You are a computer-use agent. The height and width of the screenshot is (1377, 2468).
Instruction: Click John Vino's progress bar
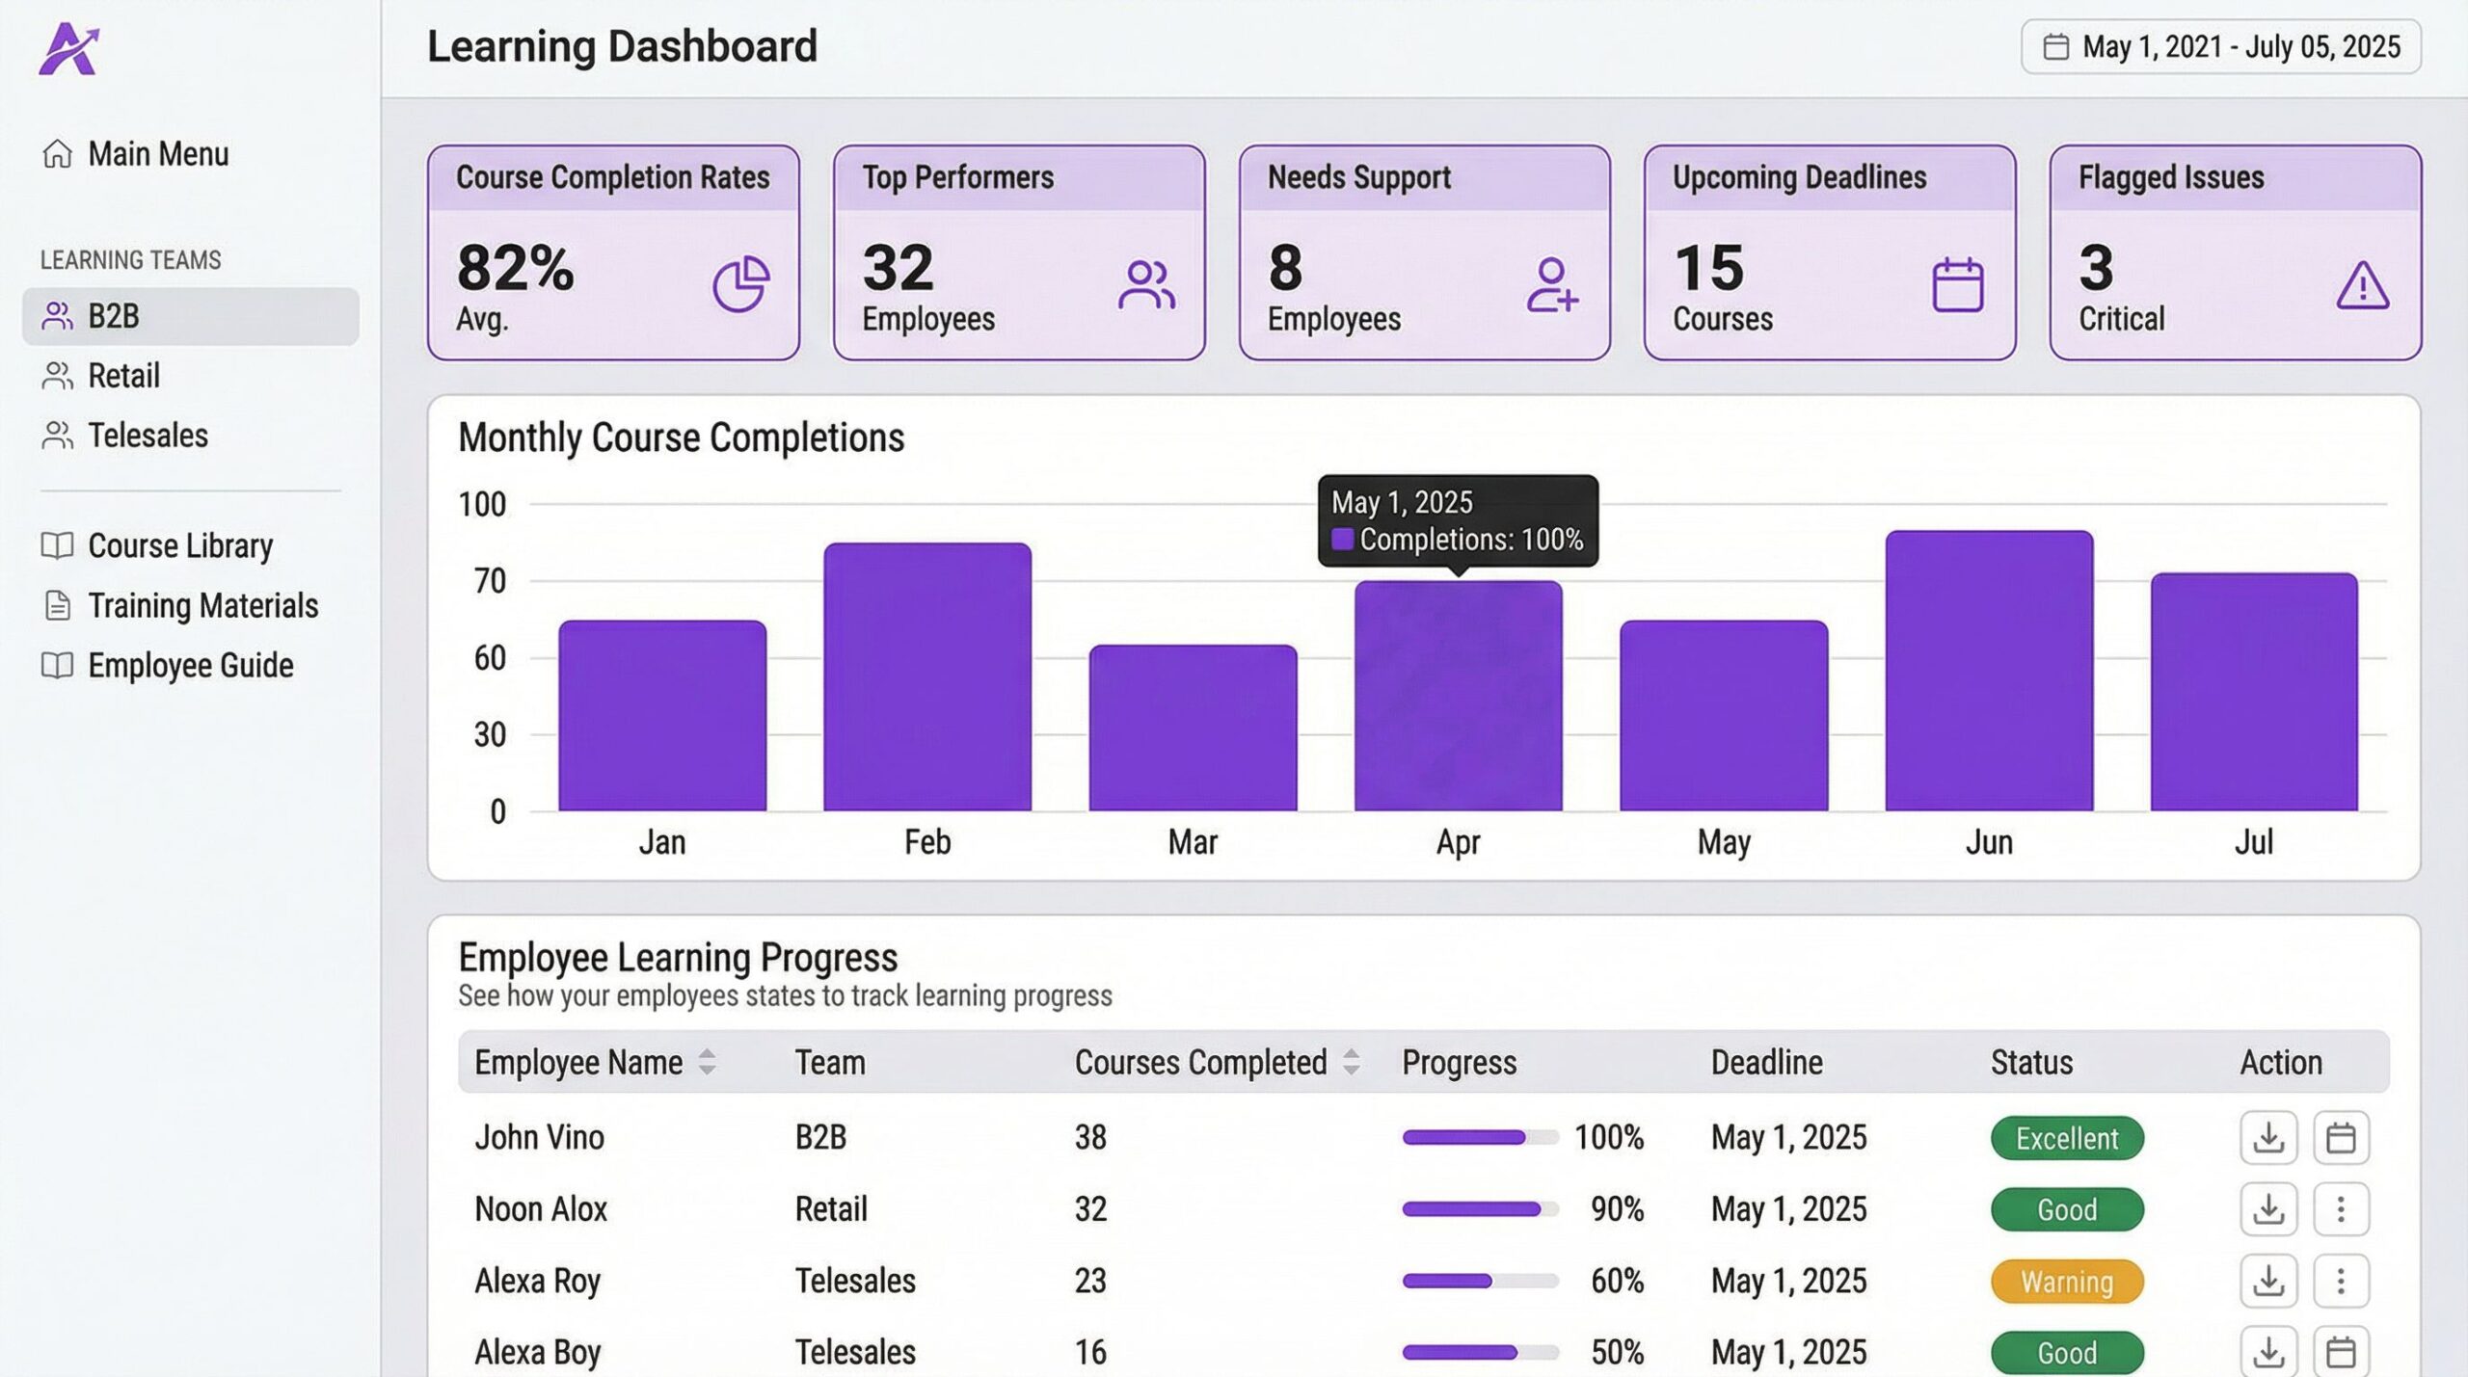coord(1480,1138)
